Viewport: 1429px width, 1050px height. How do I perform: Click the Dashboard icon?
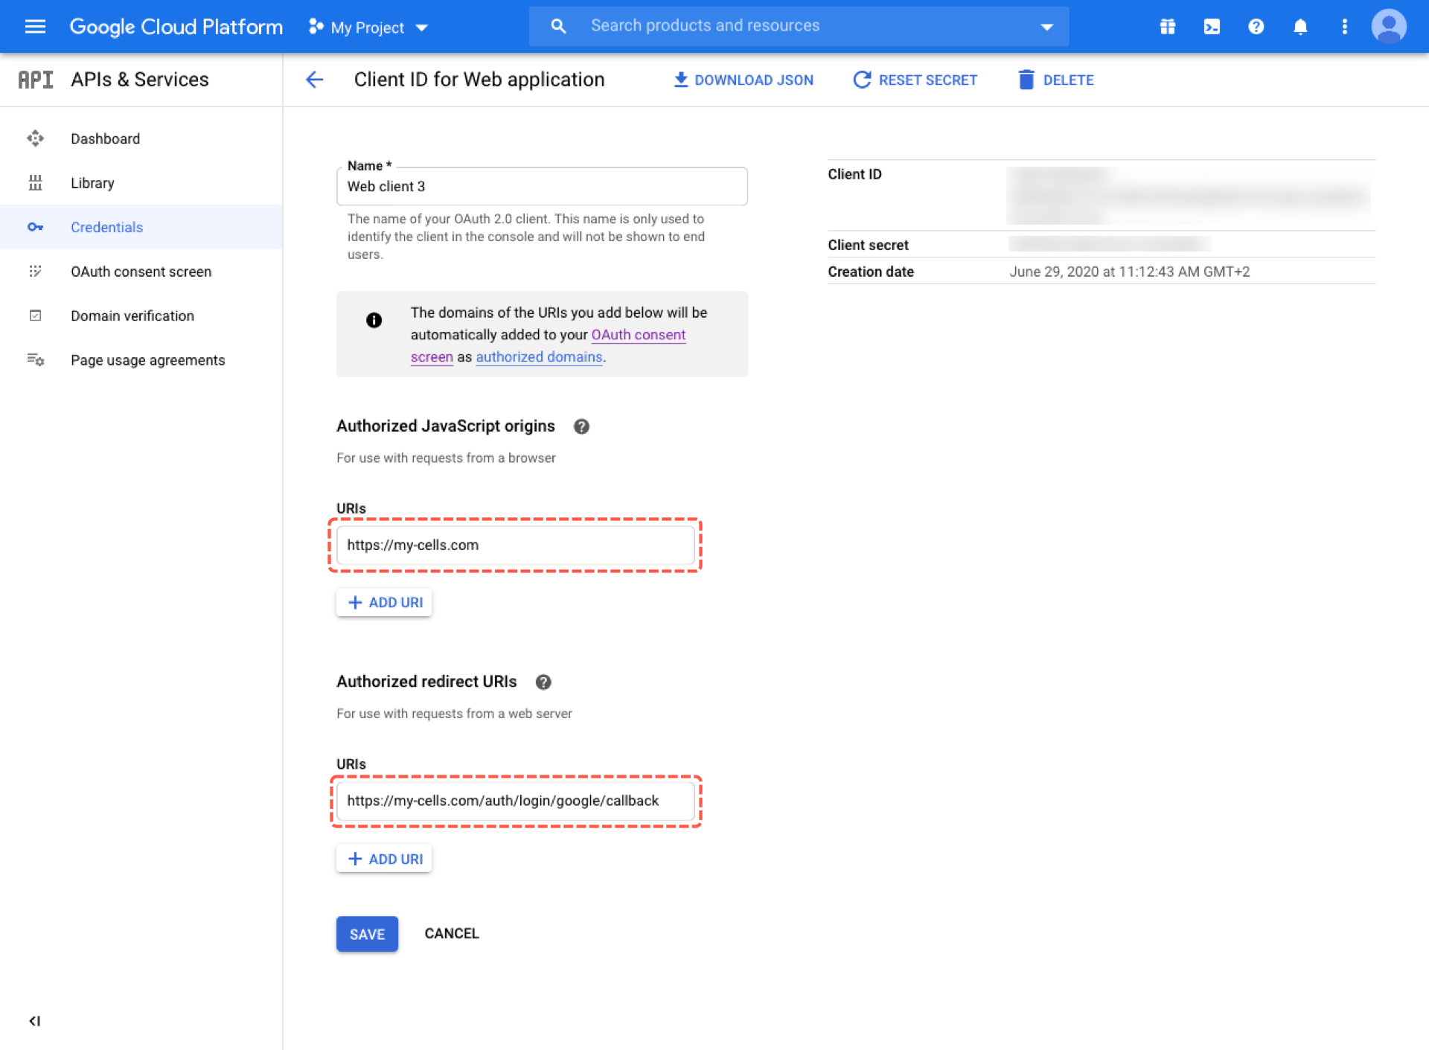click(35, 138)
